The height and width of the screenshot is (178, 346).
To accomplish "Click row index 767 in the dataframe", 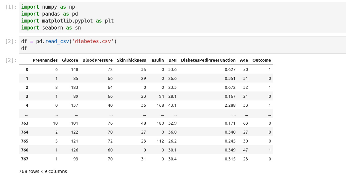I will (x=25, y=159).
